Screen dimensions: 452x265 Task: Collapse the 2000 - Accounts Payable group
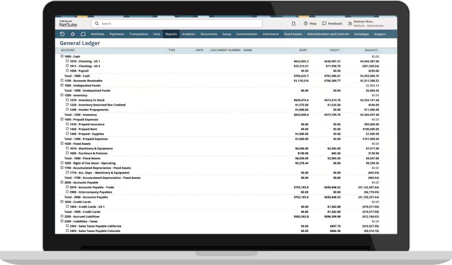62,182
